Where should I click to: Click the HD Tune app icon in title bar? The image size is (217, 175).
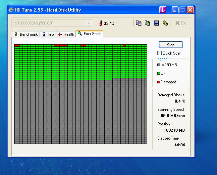point(11,10)
